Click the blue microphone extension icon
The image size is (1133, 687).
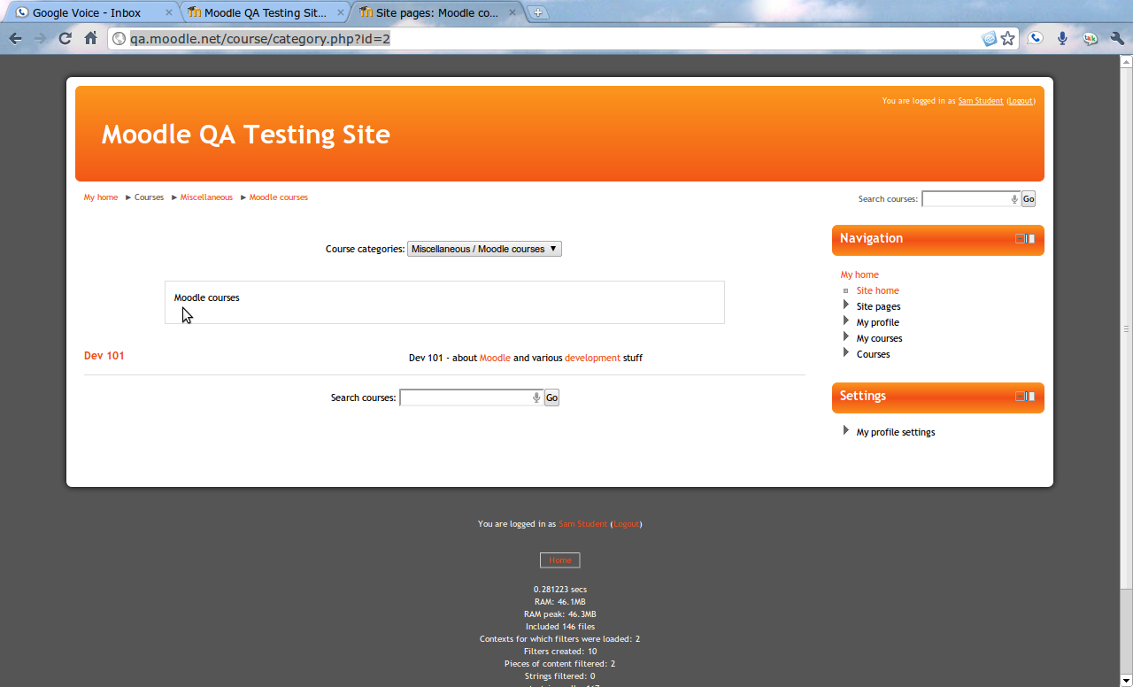(x=1062, y=39)
